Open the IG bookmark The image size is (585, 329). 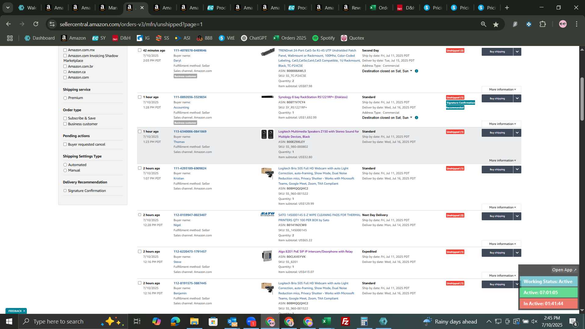click(x=143, y=38)
